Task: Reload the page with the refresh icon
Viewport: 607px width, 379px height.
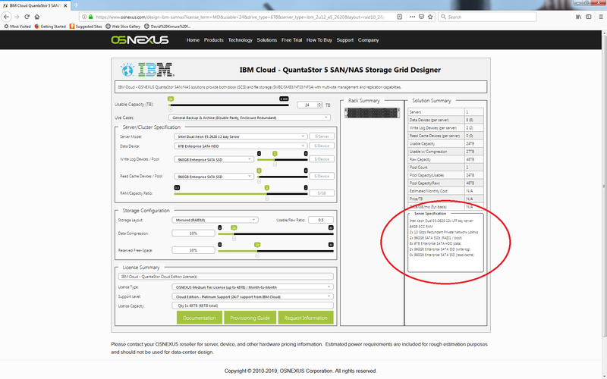Action: pyautogui.click(x=27, y=17)
